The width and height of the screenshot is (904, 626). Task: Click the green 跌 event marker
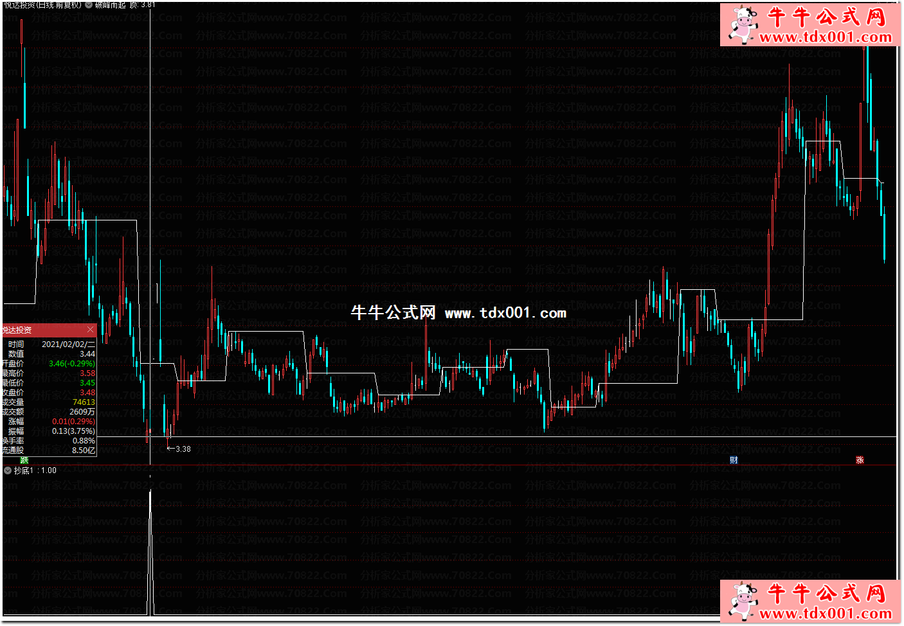[24, 460]
